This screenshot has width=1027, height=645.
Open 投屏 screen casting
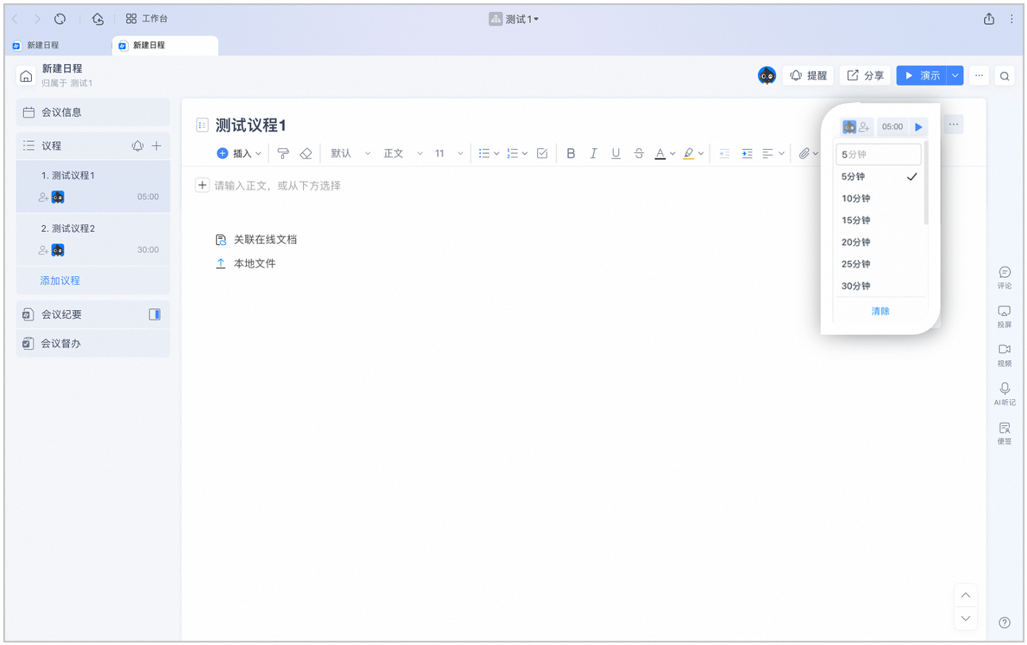[1005, 316]
